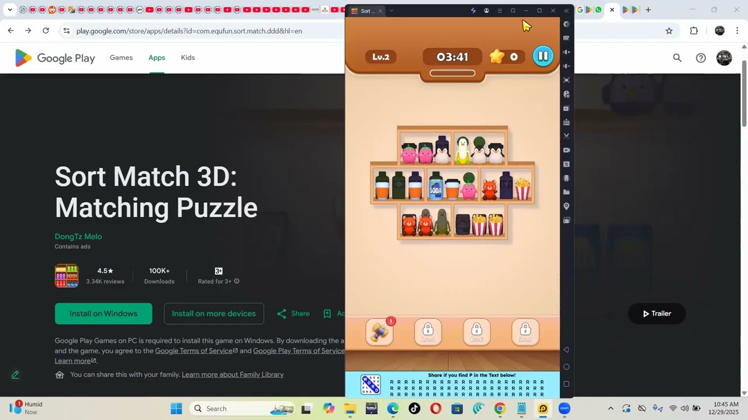
Task: Open the emulator media folder icon
Action: (x=566, y=192)
